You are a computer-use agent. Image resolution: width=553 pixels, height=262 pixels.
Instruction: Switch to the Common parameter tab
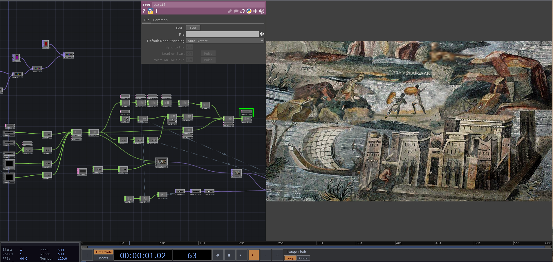coord(160,20)
